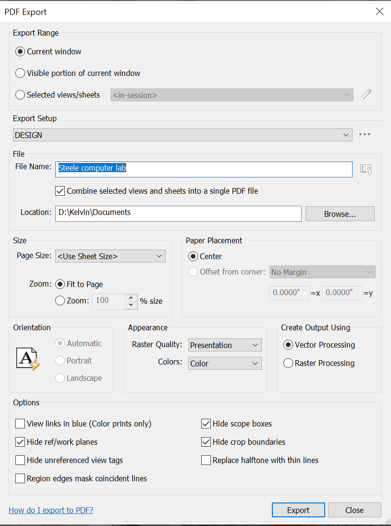The image size is (391, 526).
Task: Open the How do I export to PDF link
Action: 50,510
